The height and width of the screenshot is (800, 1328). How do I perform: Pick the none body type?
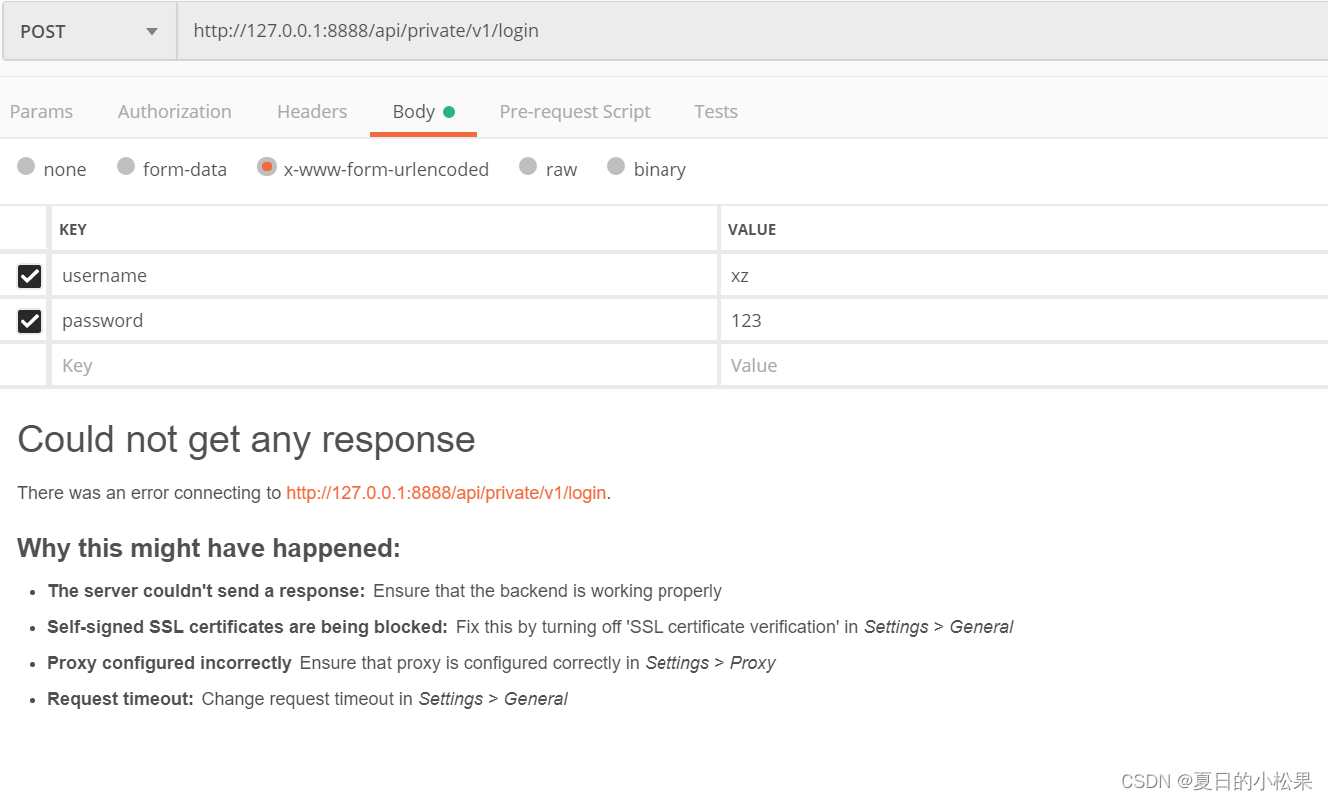click(x=52, y=169)
